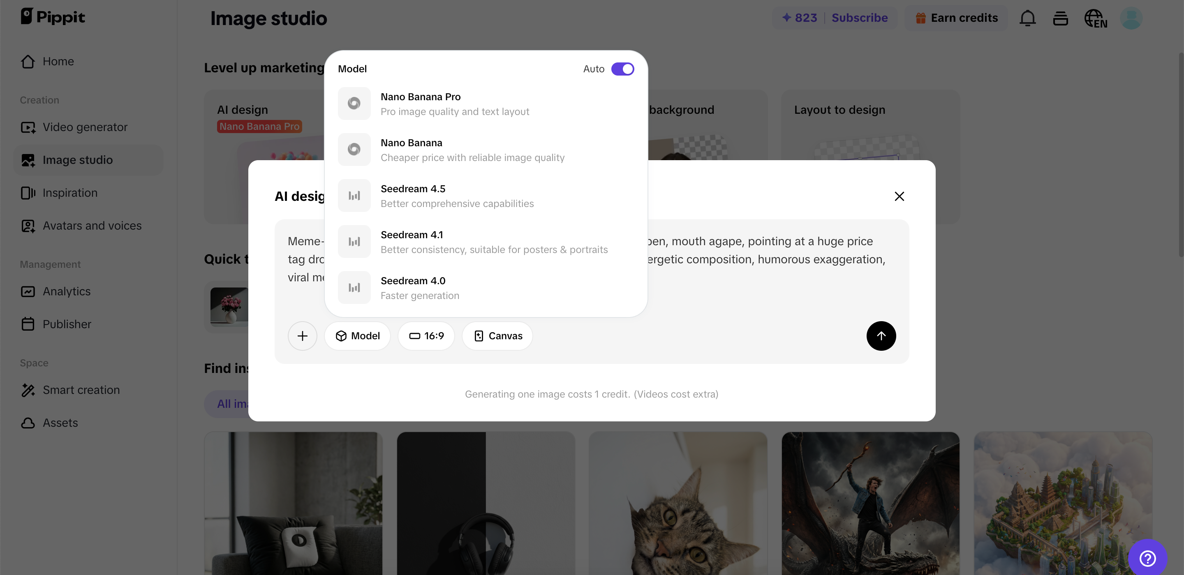The width and height of the screenshot is (1184, 575).
Task: Click the Earn credits button
Action: pyautogui.click(x=956, y=18)
